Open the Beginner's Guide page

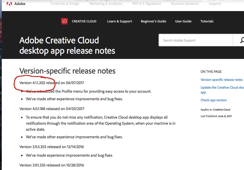tap(154, 21)
